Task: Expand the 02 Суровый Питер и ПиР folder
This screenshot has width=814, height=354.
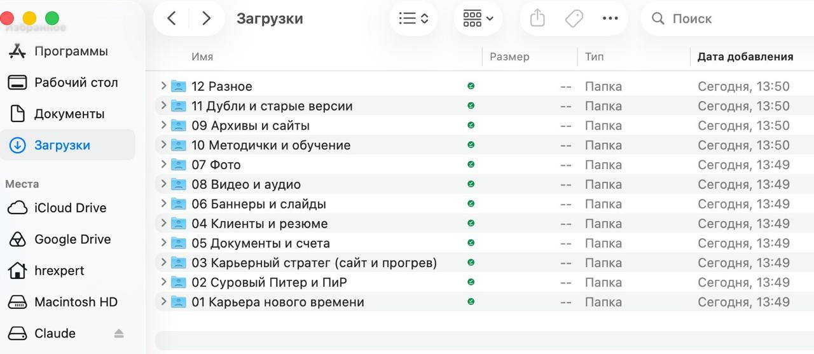Action: click(163, 282)
